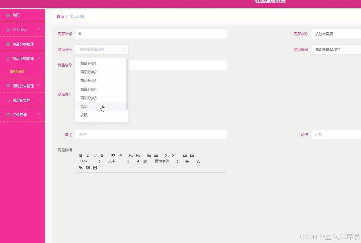The image size is (361, 243).
Task: Choose 食品 in the category list
Action: [x=101, y=107]
